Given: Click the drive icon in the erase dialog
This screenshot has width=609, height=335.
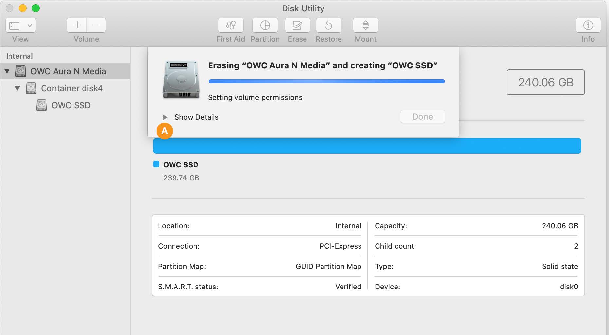Looking at the screenshot, I should point(180,79).
